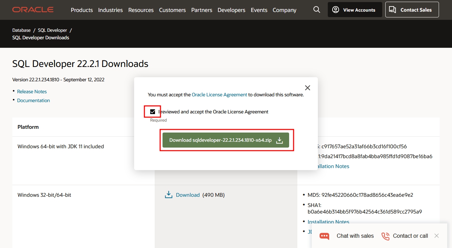The width and height of the screenshot is (452, 248).
Task: Click the SQL Developer Downloads breadcrumb text
Action: (x=41, y=38)
